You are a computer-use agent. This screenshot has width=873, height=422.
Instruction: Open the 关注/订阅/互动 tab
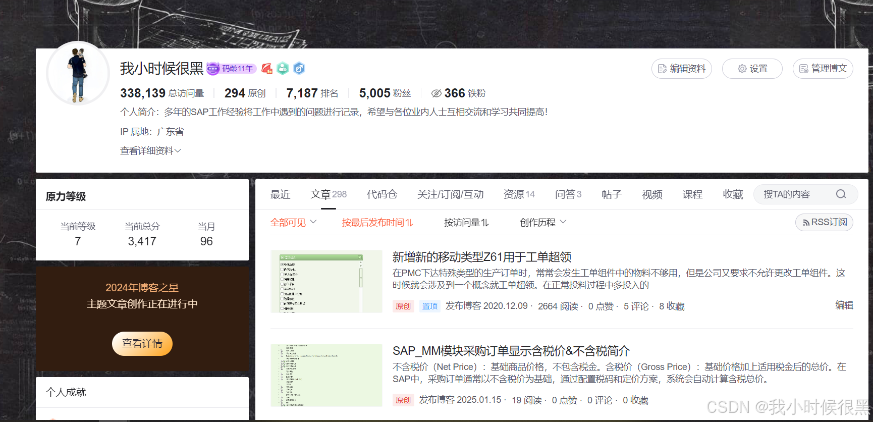click(x=450, y=194)
